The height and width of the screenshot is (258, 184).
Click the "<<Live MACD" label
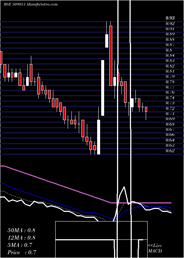click(x=155, y=248)
